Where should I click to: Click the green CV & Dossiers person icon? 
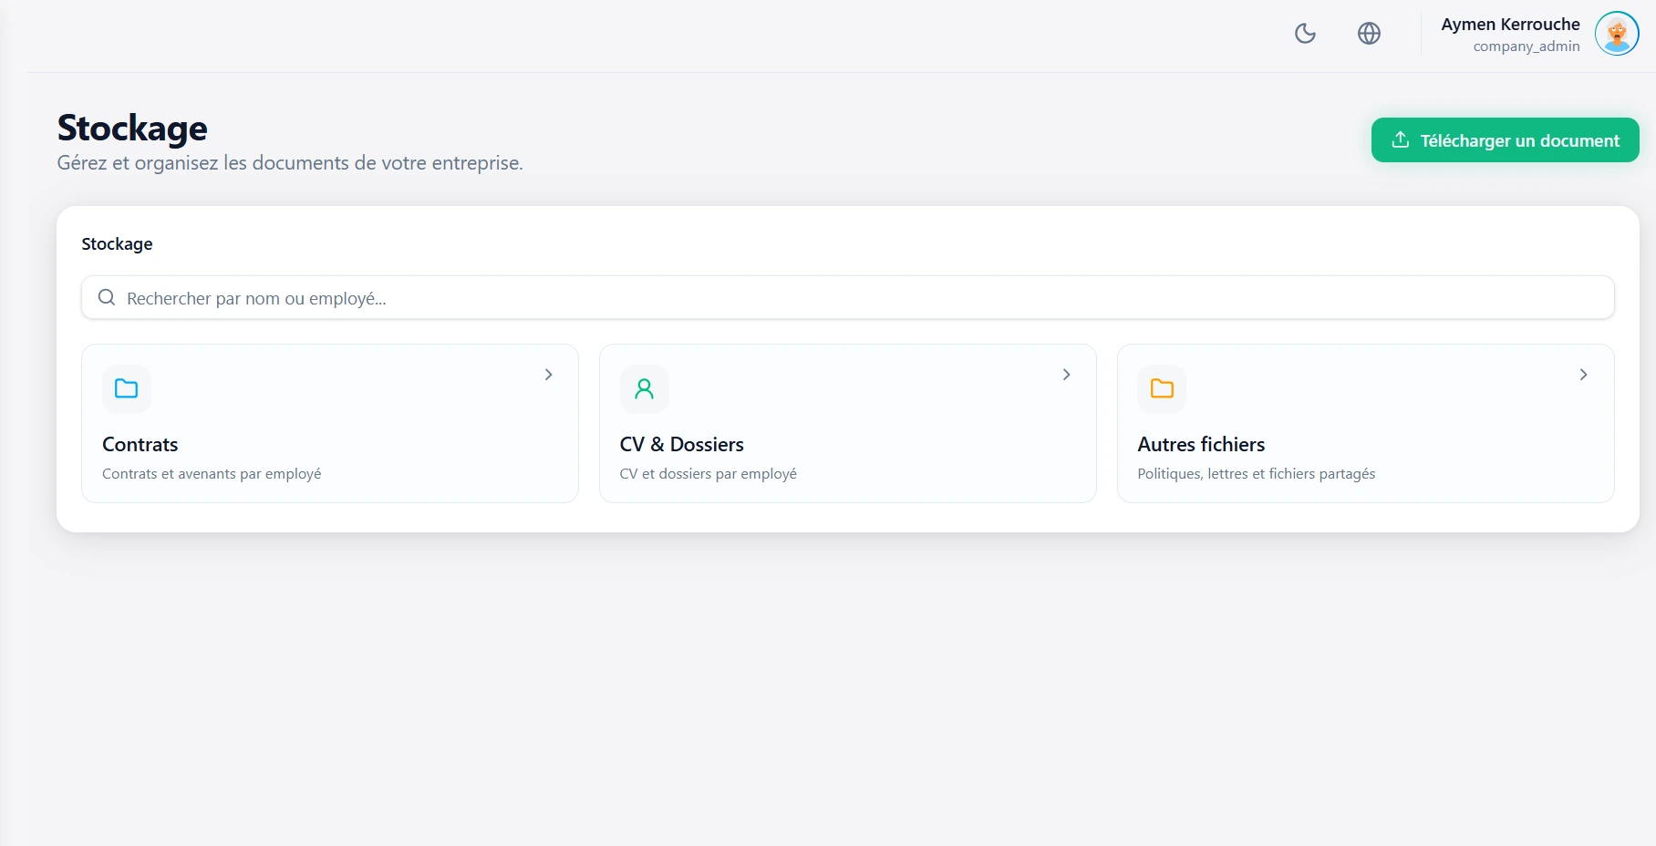644,389
